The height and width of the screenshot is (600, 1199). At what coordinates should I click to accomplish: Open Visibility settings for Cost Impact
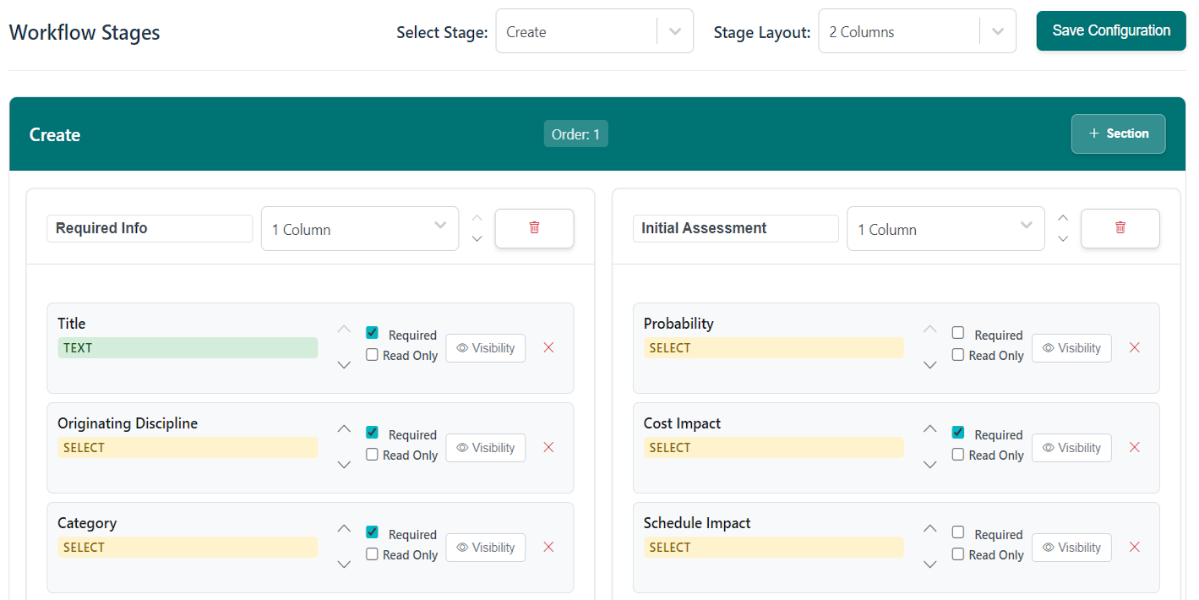pyautogui.click(x=1071, y=447)
